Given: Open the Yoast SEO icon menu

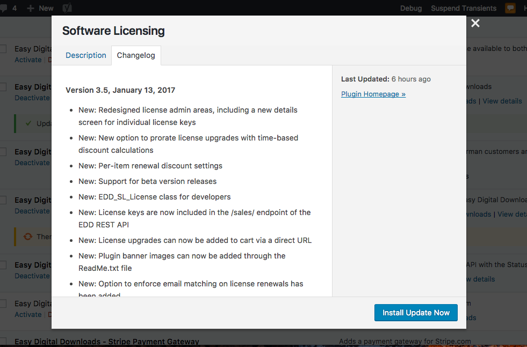Looking at the screenshot, I should [x=67, y=8].
